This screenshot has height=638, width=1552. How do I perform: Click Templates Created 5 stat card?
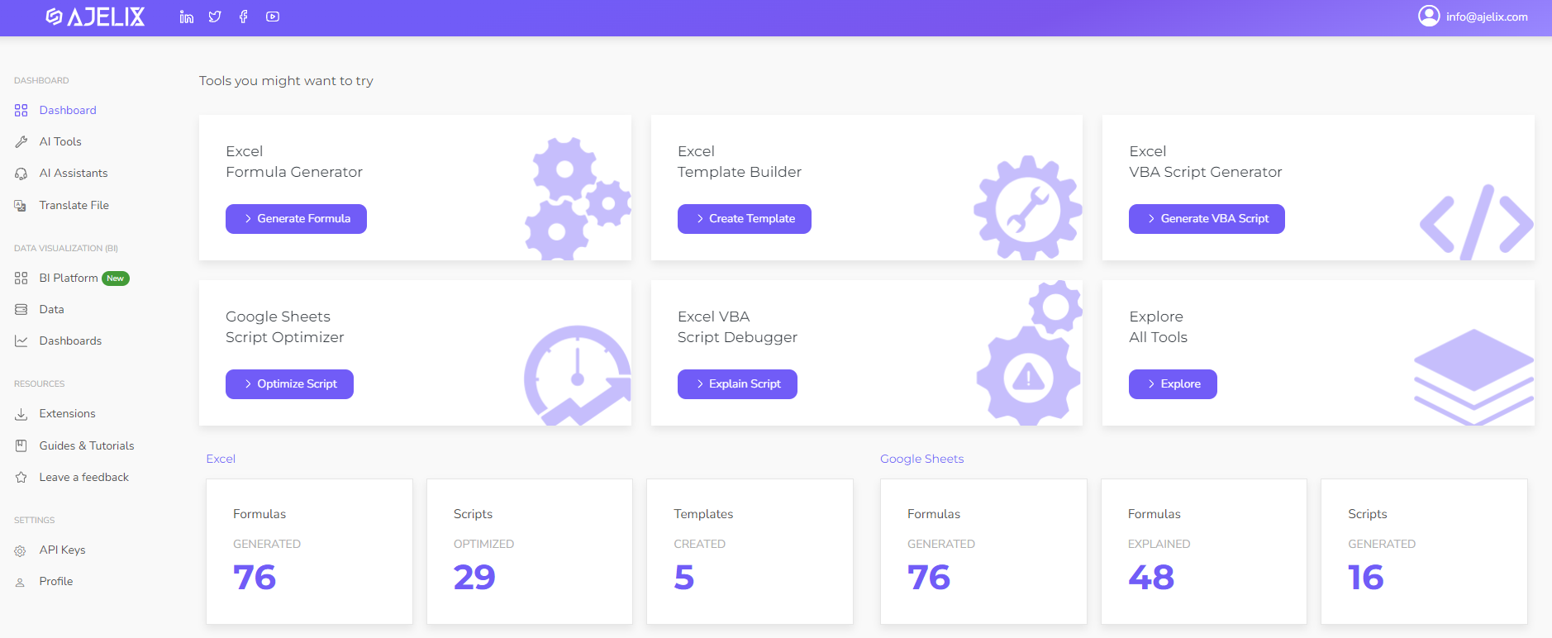point(750,551)
